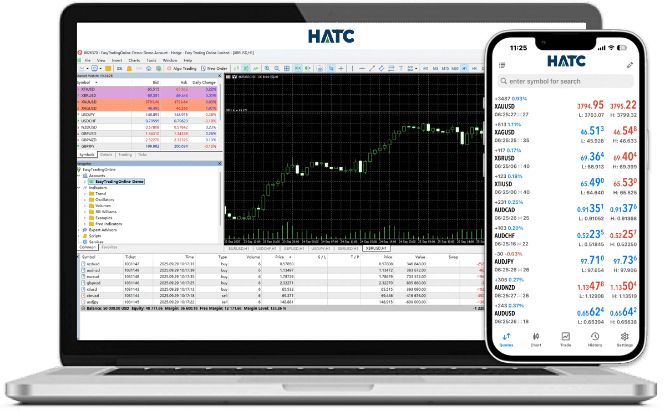Screen dimensions: 670x411
Task: Expand the Bill Williams indicator folder
Action: pyautogui.click(x=85, y=212)
